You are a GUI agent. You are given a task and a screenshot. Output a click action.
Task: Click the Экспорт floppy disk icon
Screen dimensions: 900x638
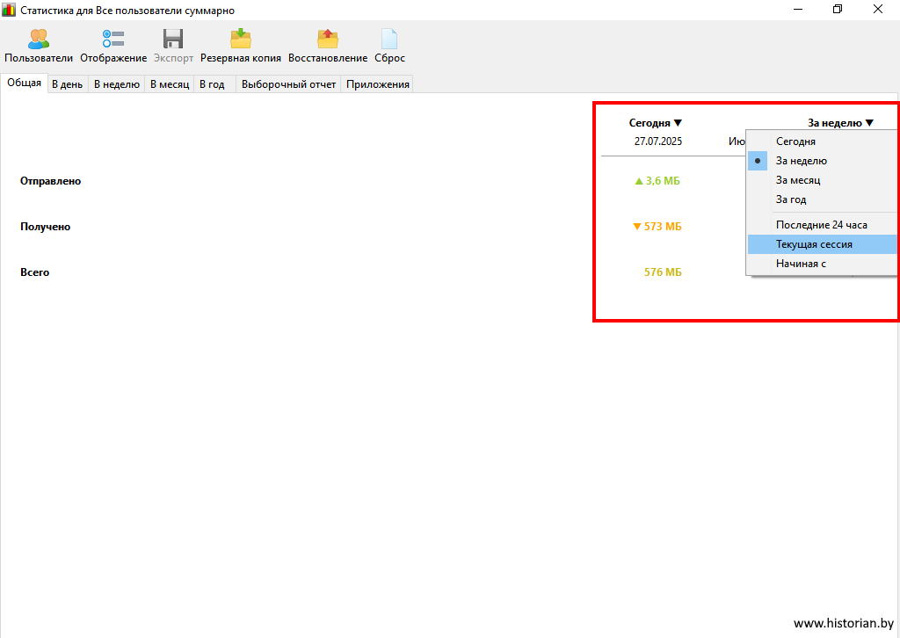pyautogui.click(x=173, y=40)
